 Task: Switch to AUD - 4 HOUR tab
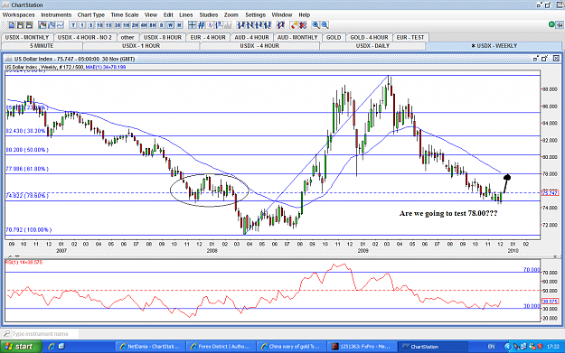[x=252, y=37]
